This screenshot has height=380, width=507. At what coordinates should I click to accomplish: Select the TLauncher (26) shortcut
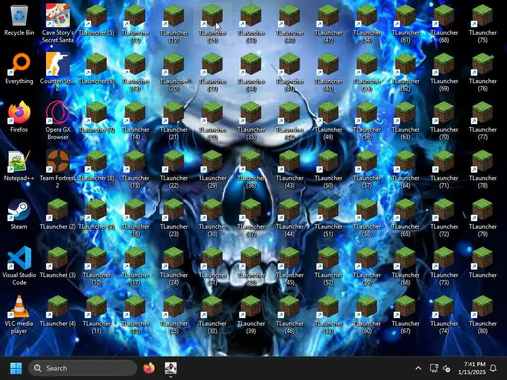point(212,23)
